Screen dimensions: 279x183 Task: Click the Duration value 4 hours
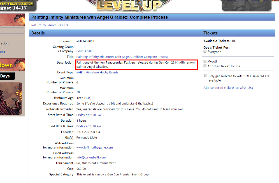tap(81, 121)
